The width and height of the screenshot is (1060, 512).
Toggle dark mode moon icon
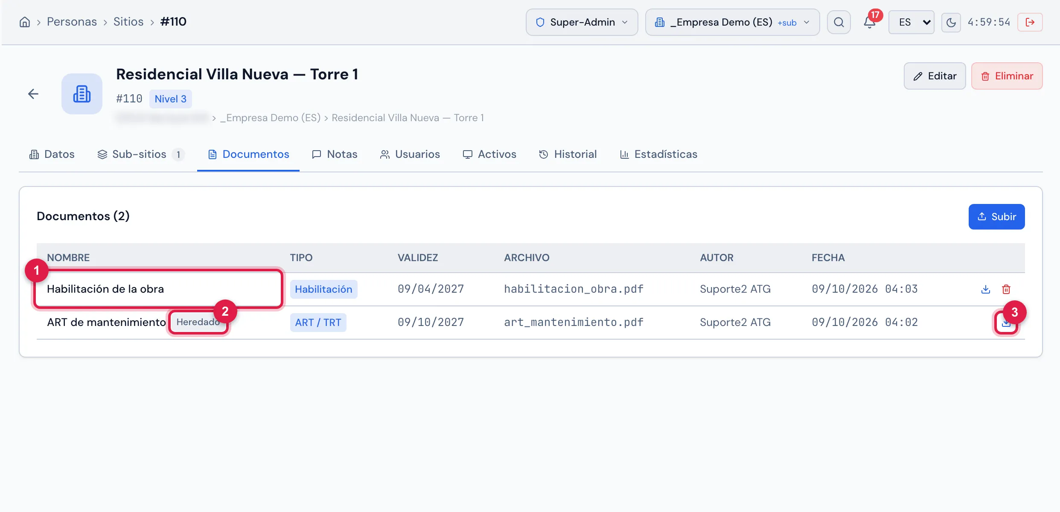pyautogui.click(x=951, y=22)
